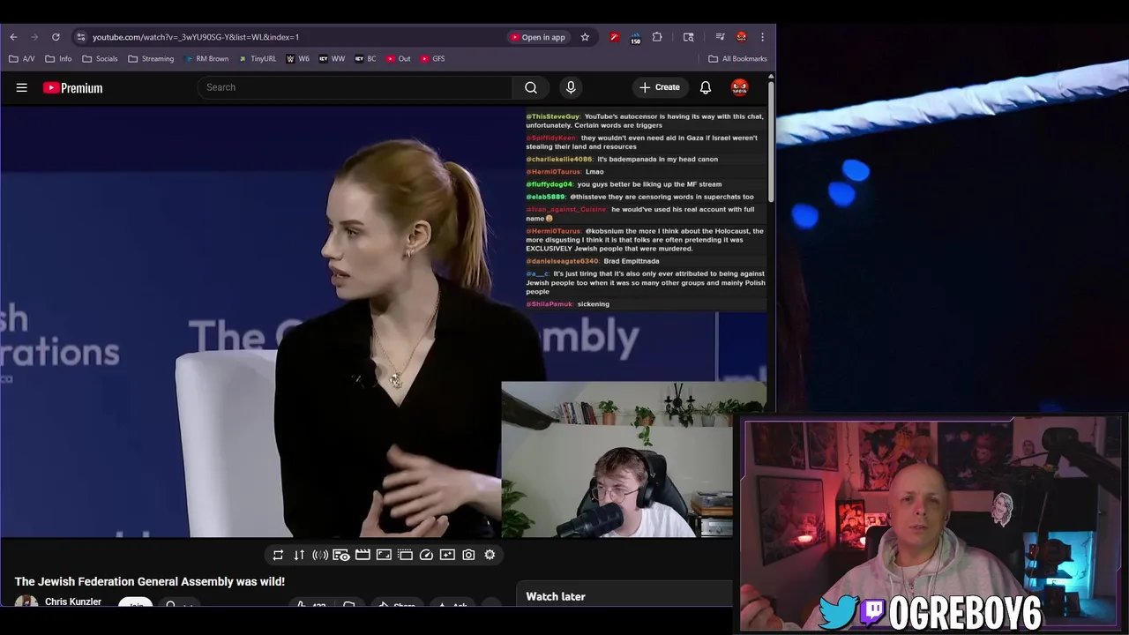Click the video filters sparkle icon

pyautogui.click(x=447, y=555)
